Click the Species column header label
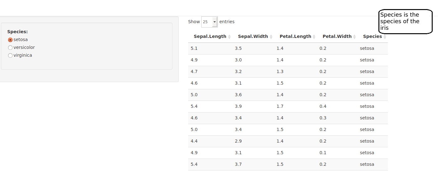Image resolution: width=438 pixels, height=173 pixels. tap(372, 36)
